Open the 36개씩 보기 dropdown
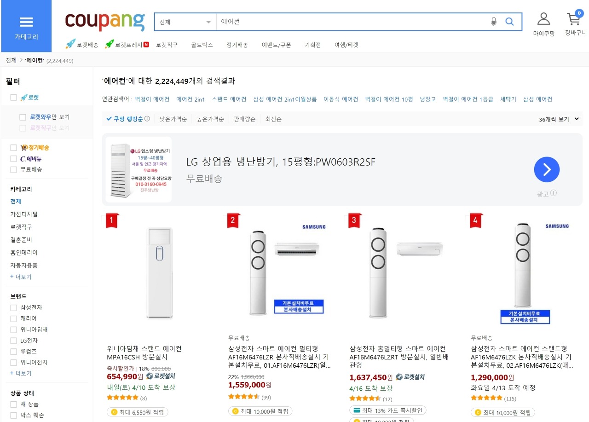The image size is (589, 422). pyautogui.click(x=559, y=119)
